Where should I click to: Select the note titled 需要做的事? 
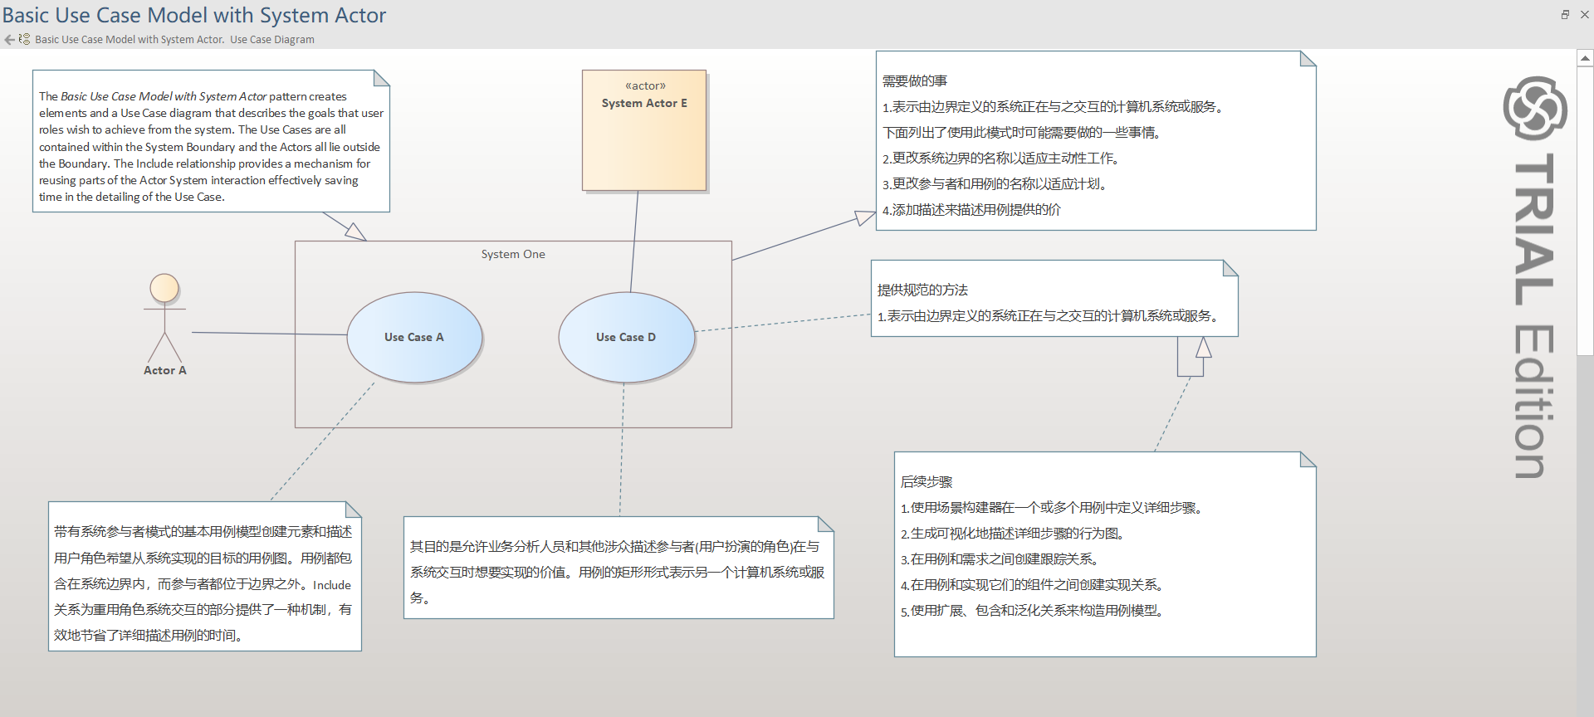tap(1096, 141)
